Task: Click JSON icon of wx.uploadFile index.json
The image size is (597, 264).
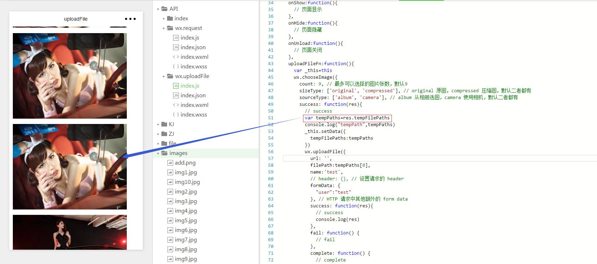Action: [176, 95]
